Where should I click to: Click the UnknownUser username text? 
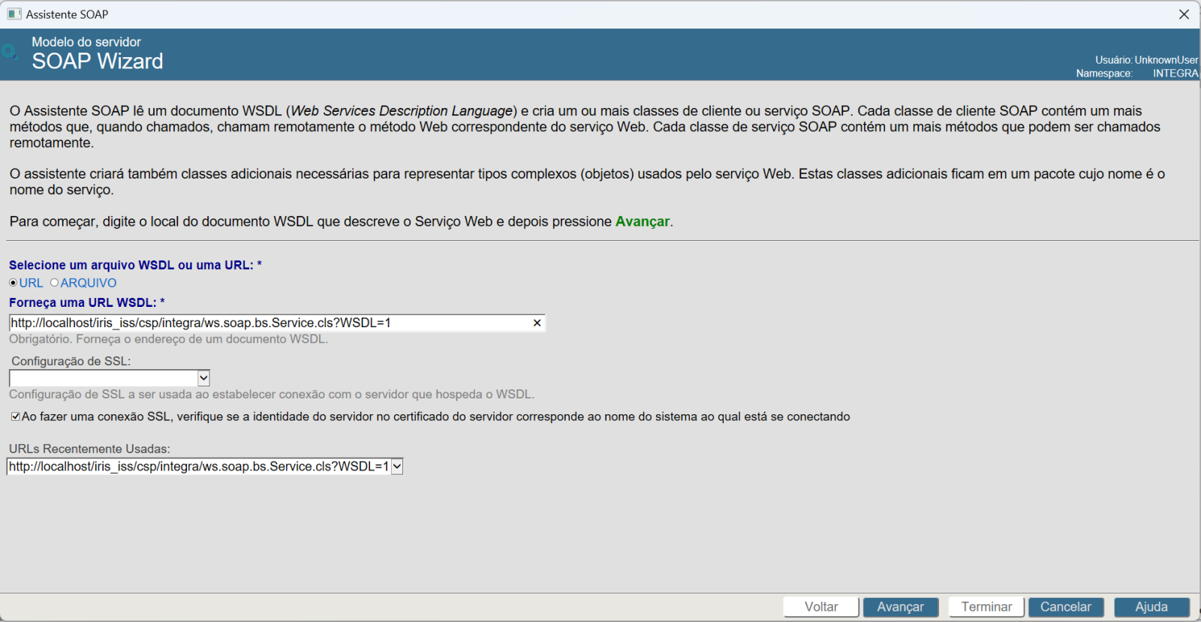[1166, 60]
